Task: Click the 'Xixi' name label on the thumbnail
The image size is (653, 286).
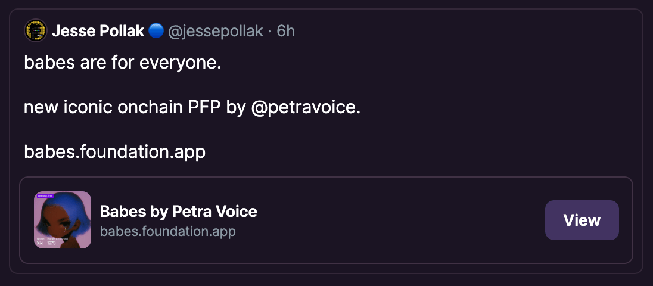Action: (40, 243)
